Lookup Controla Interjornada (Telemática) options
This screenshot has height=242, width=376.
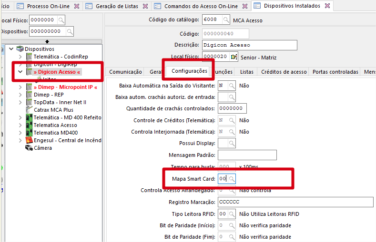(x=232, y=132)
